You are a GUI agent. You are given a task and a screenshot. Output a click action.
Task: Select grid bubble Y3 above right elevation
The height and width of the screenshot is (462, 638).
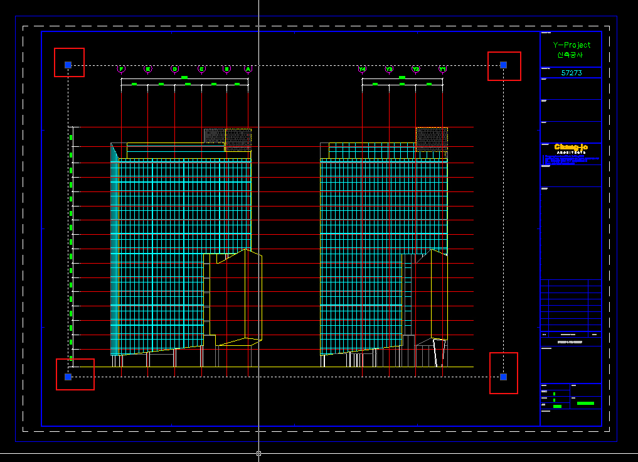(x=389, y=69)
